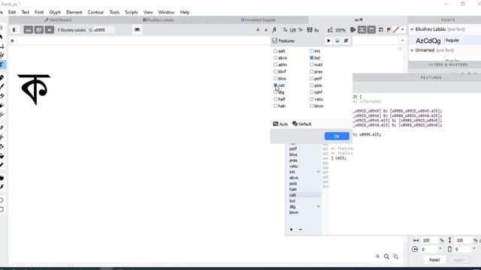Click the large zoom-in magnifier icon
The image size is (481, 270).
click(x=386, y=256)
